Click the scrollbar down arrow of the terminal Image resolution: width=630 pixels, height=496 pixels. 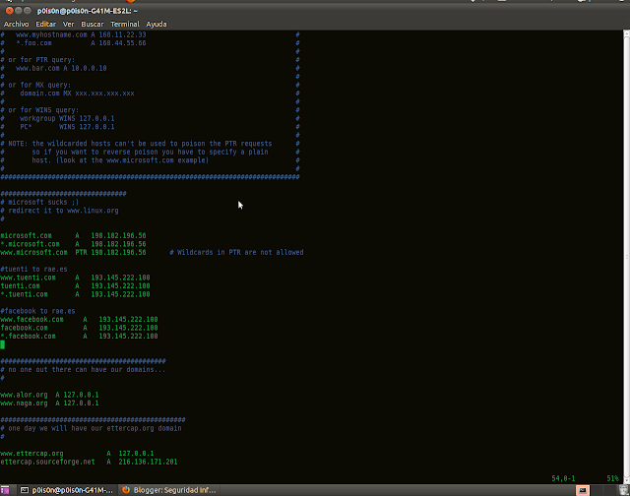(626, 480)
